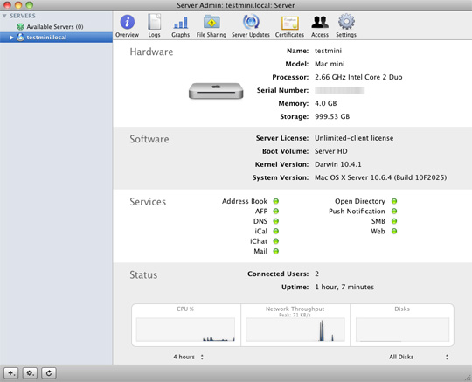
Task: Collapse the SERVERS section triangle
Action: click(4, 16)
